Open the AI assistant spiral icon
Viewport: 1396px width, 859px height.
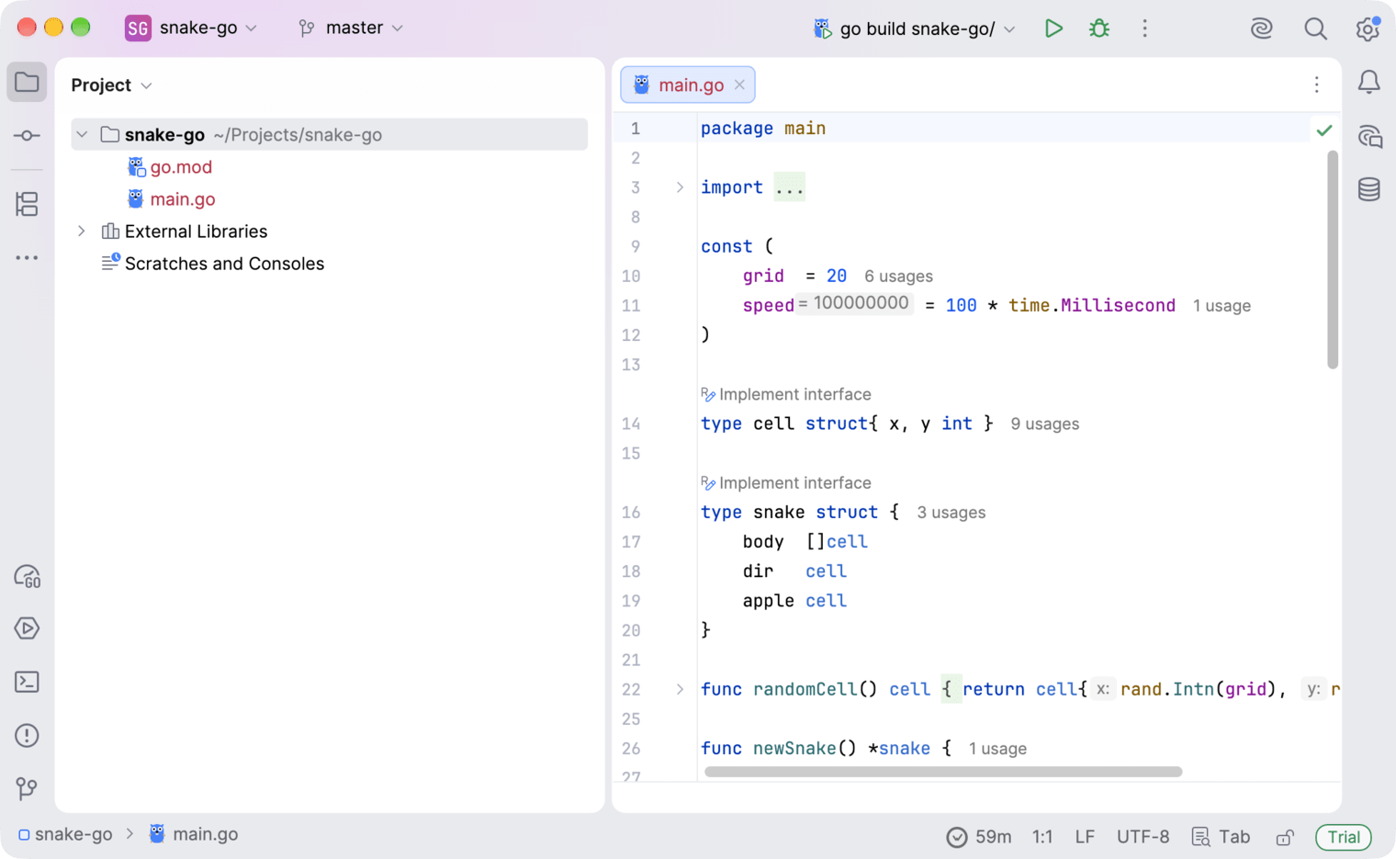click(1262, 28)
